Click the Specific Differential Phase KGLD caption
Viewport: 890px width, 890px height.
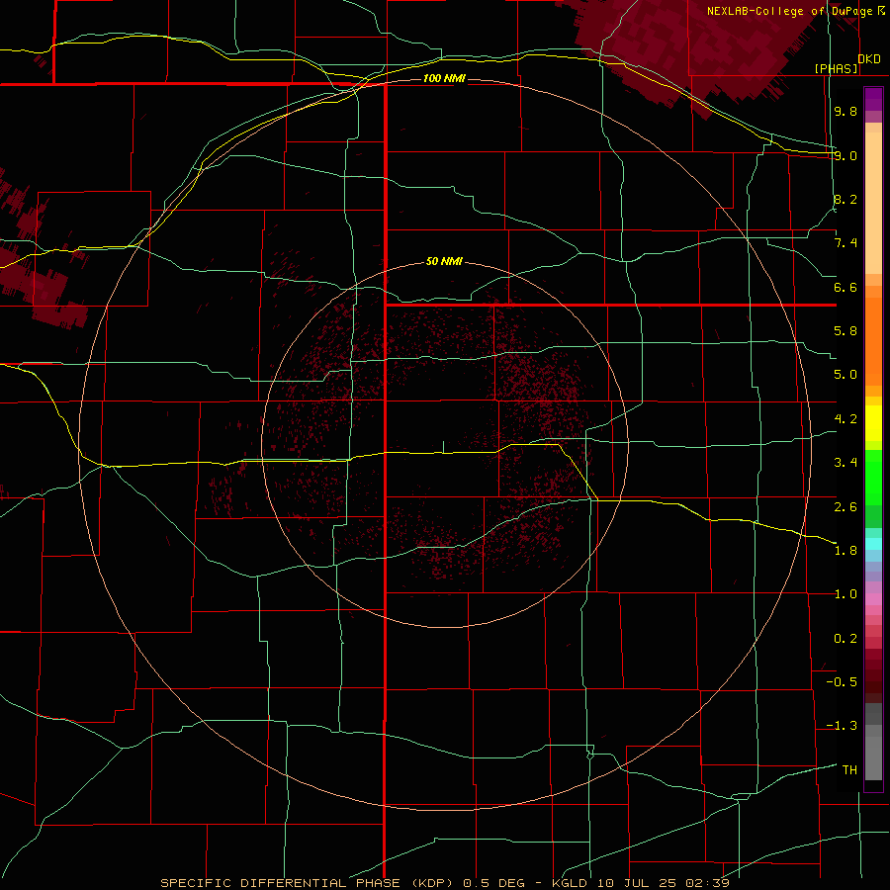[x=444, y=883]
